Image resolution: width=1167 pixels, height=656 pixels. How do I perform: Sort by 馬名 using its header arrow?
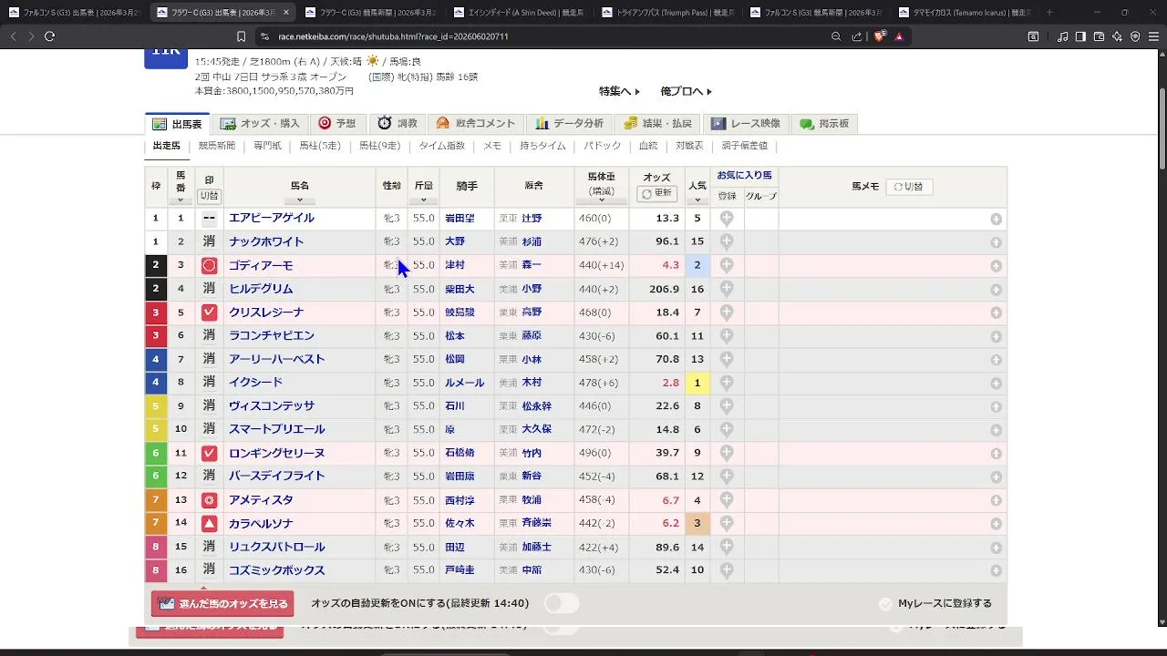299,200
